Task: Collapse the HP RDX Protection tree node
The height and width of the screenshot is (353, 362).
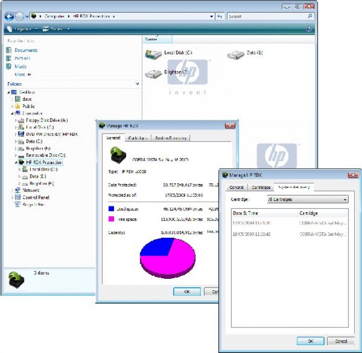Action: [16, 163]
